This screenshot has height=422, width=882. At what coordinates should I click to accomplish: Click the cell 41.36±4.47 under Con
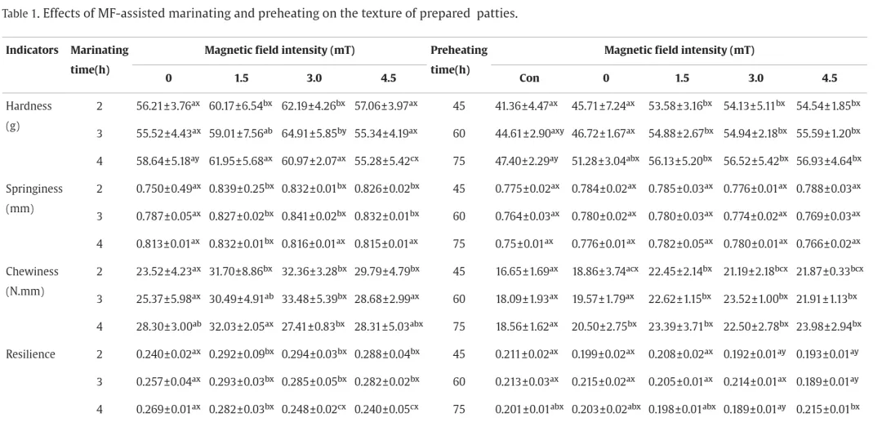coord(527,105)
